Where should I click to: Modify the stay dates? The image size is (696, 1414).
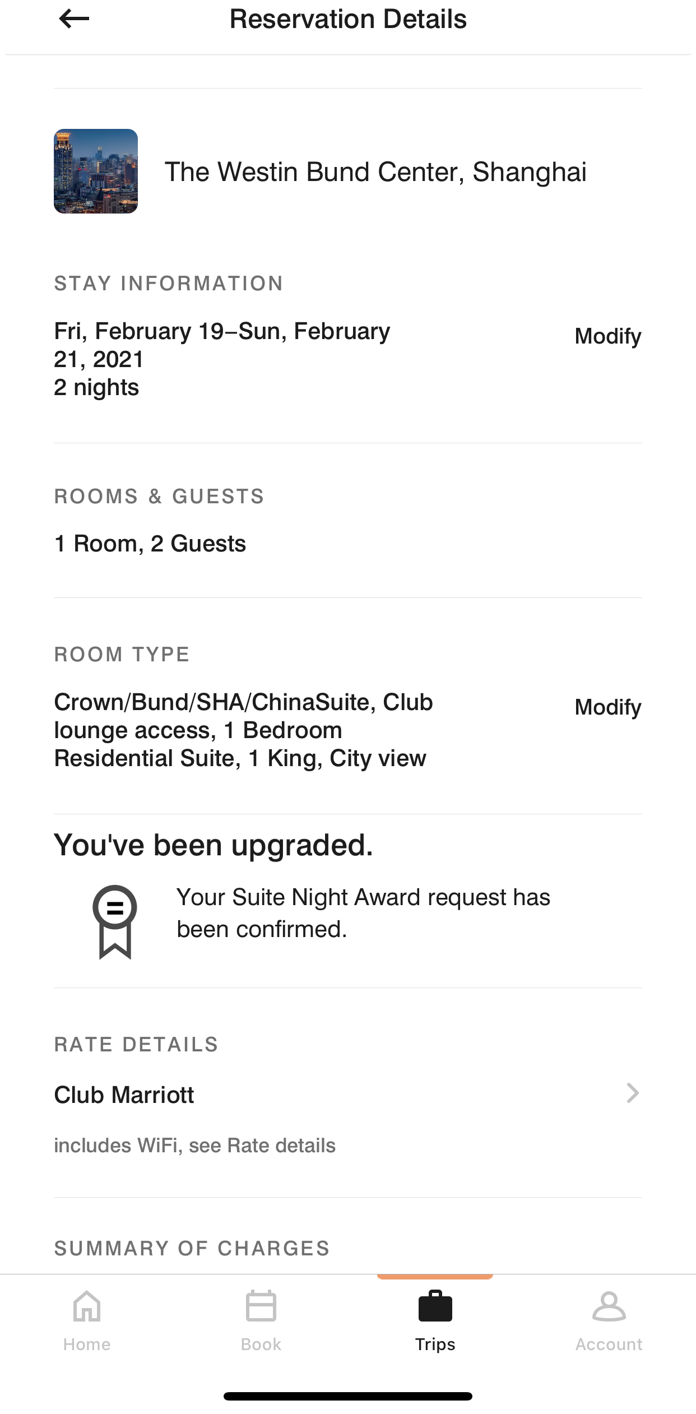[x=608, y=336]
